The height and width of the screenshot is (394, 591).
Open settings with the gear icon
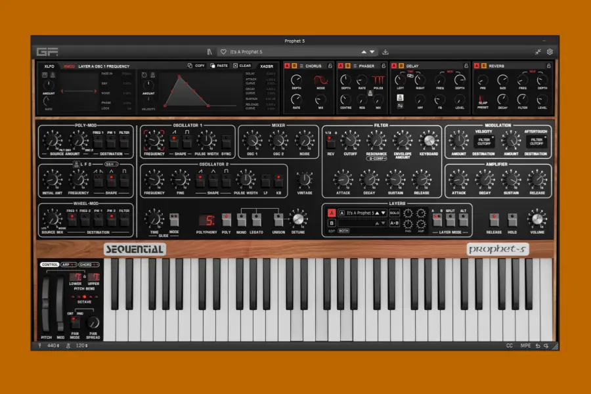click(550, 52)
